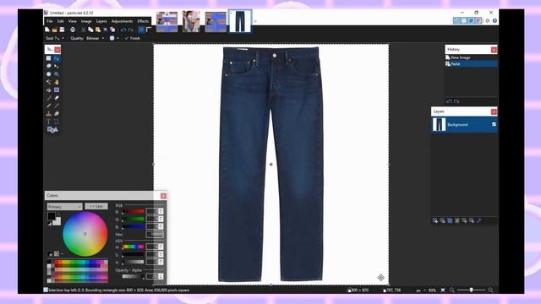Swap primary and secondary colors arrow
The height and width of the screenshot is (304, 541).
pos(58,214)
